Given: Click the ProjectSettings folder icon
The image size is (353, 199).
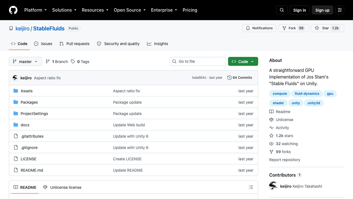Looking at the screenshot, I should tap(16, 114).
